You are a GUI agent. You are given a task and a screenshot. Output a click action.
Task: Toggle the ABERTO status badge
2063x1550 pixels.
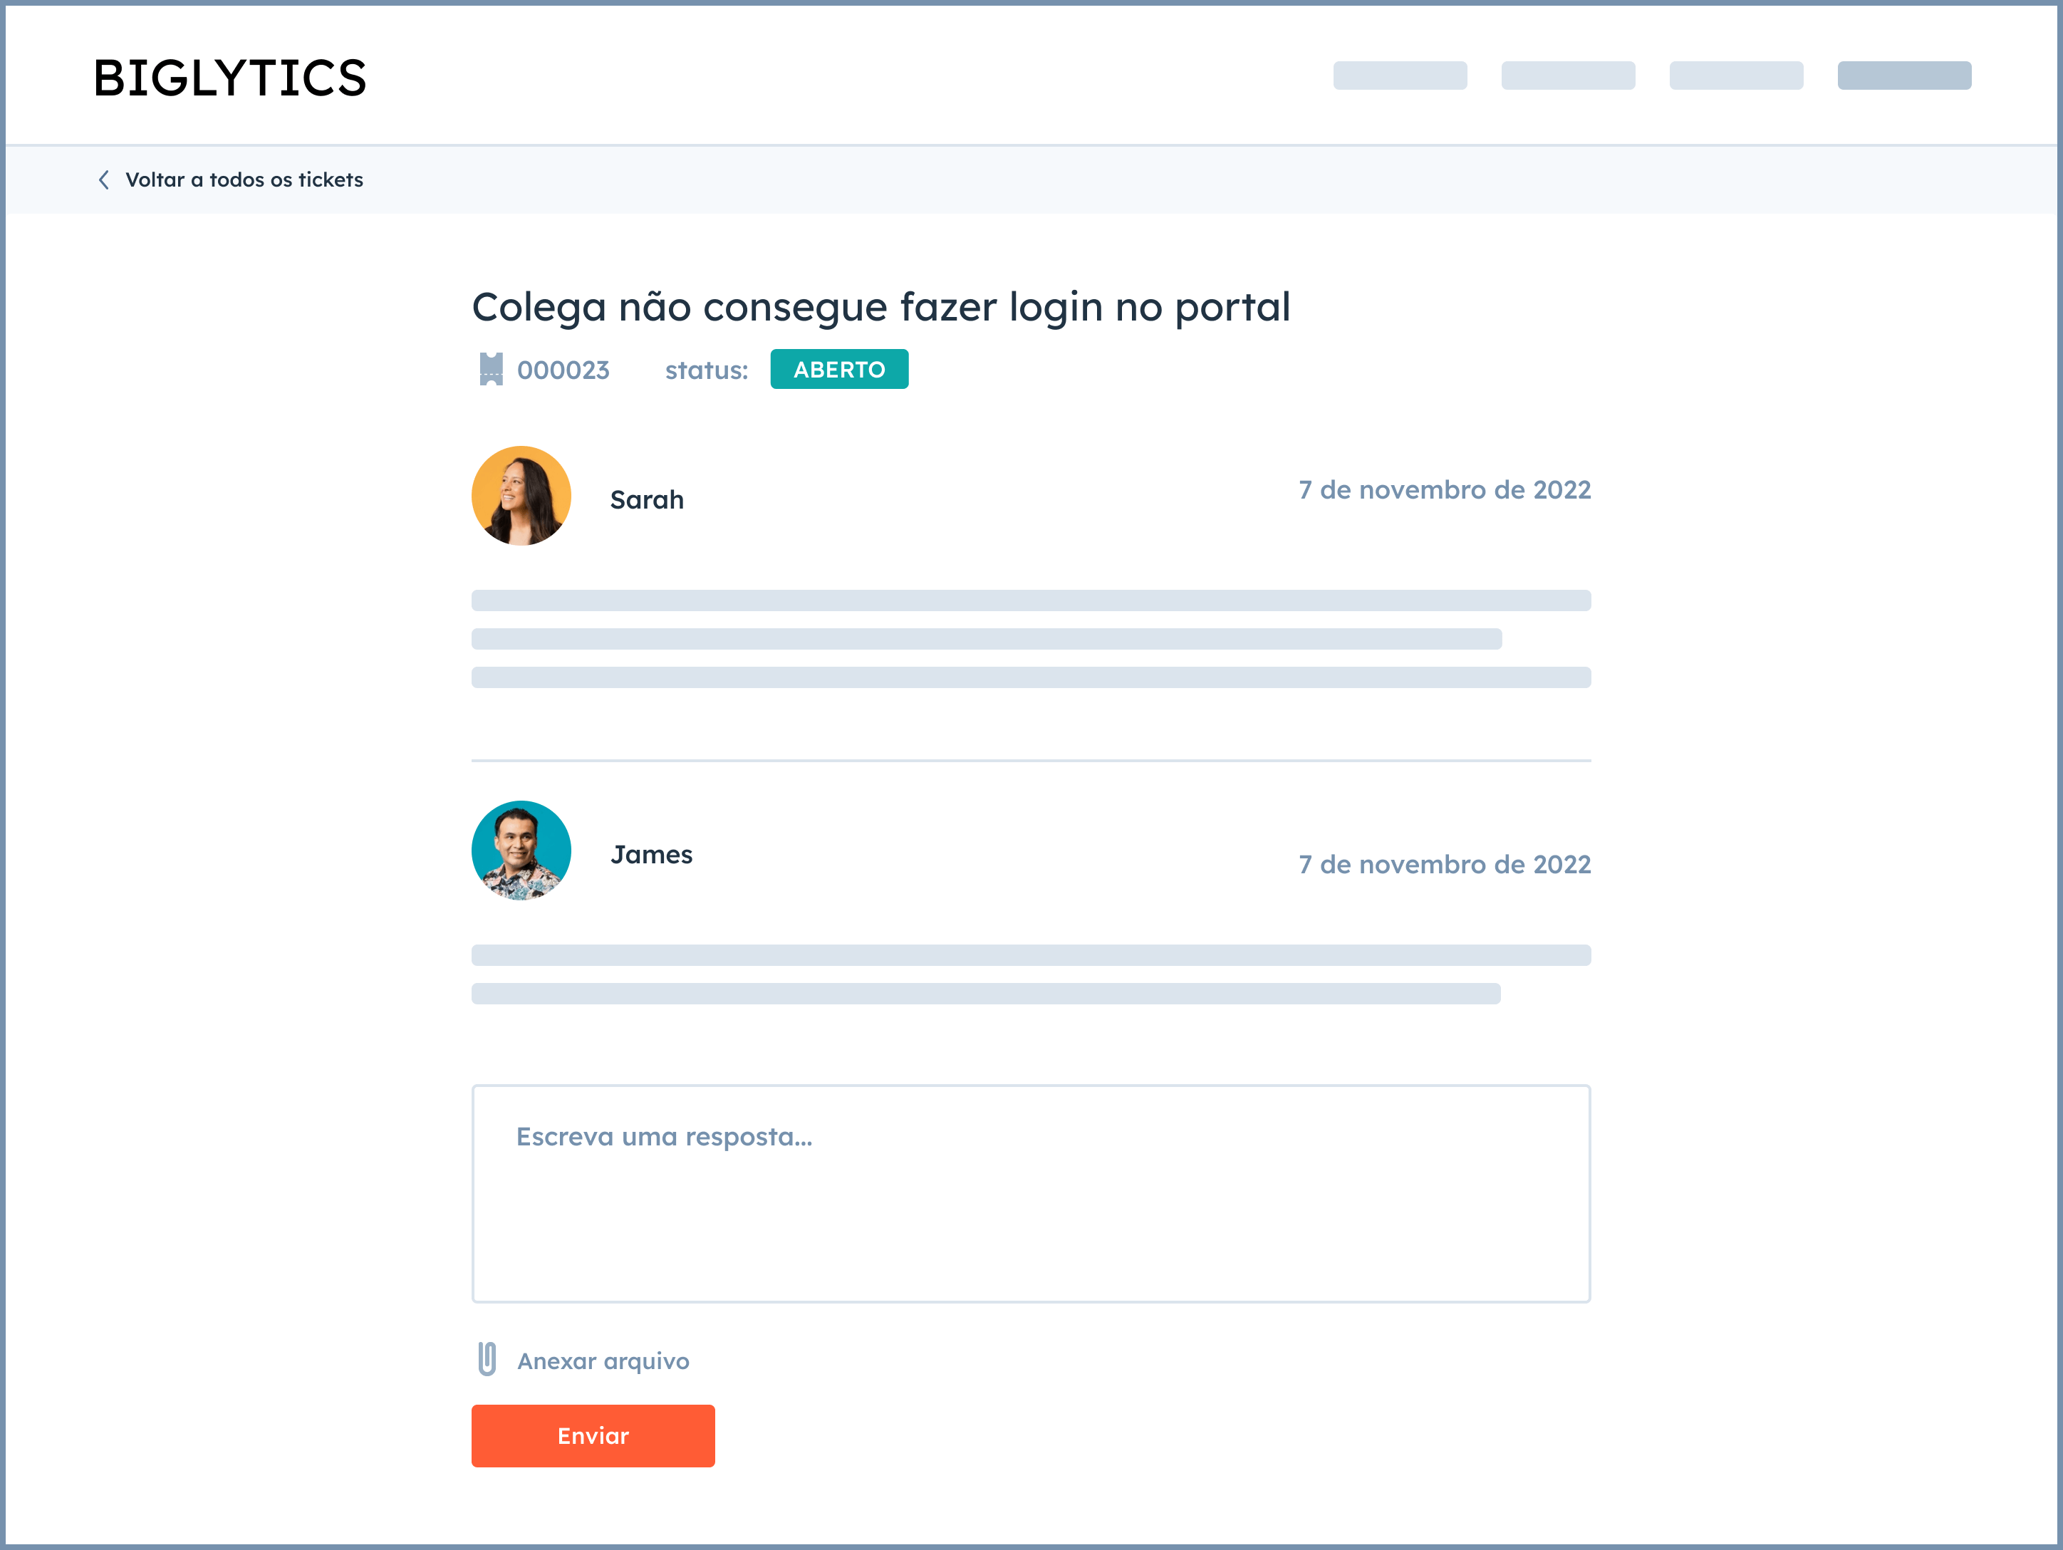coord(838,368)
